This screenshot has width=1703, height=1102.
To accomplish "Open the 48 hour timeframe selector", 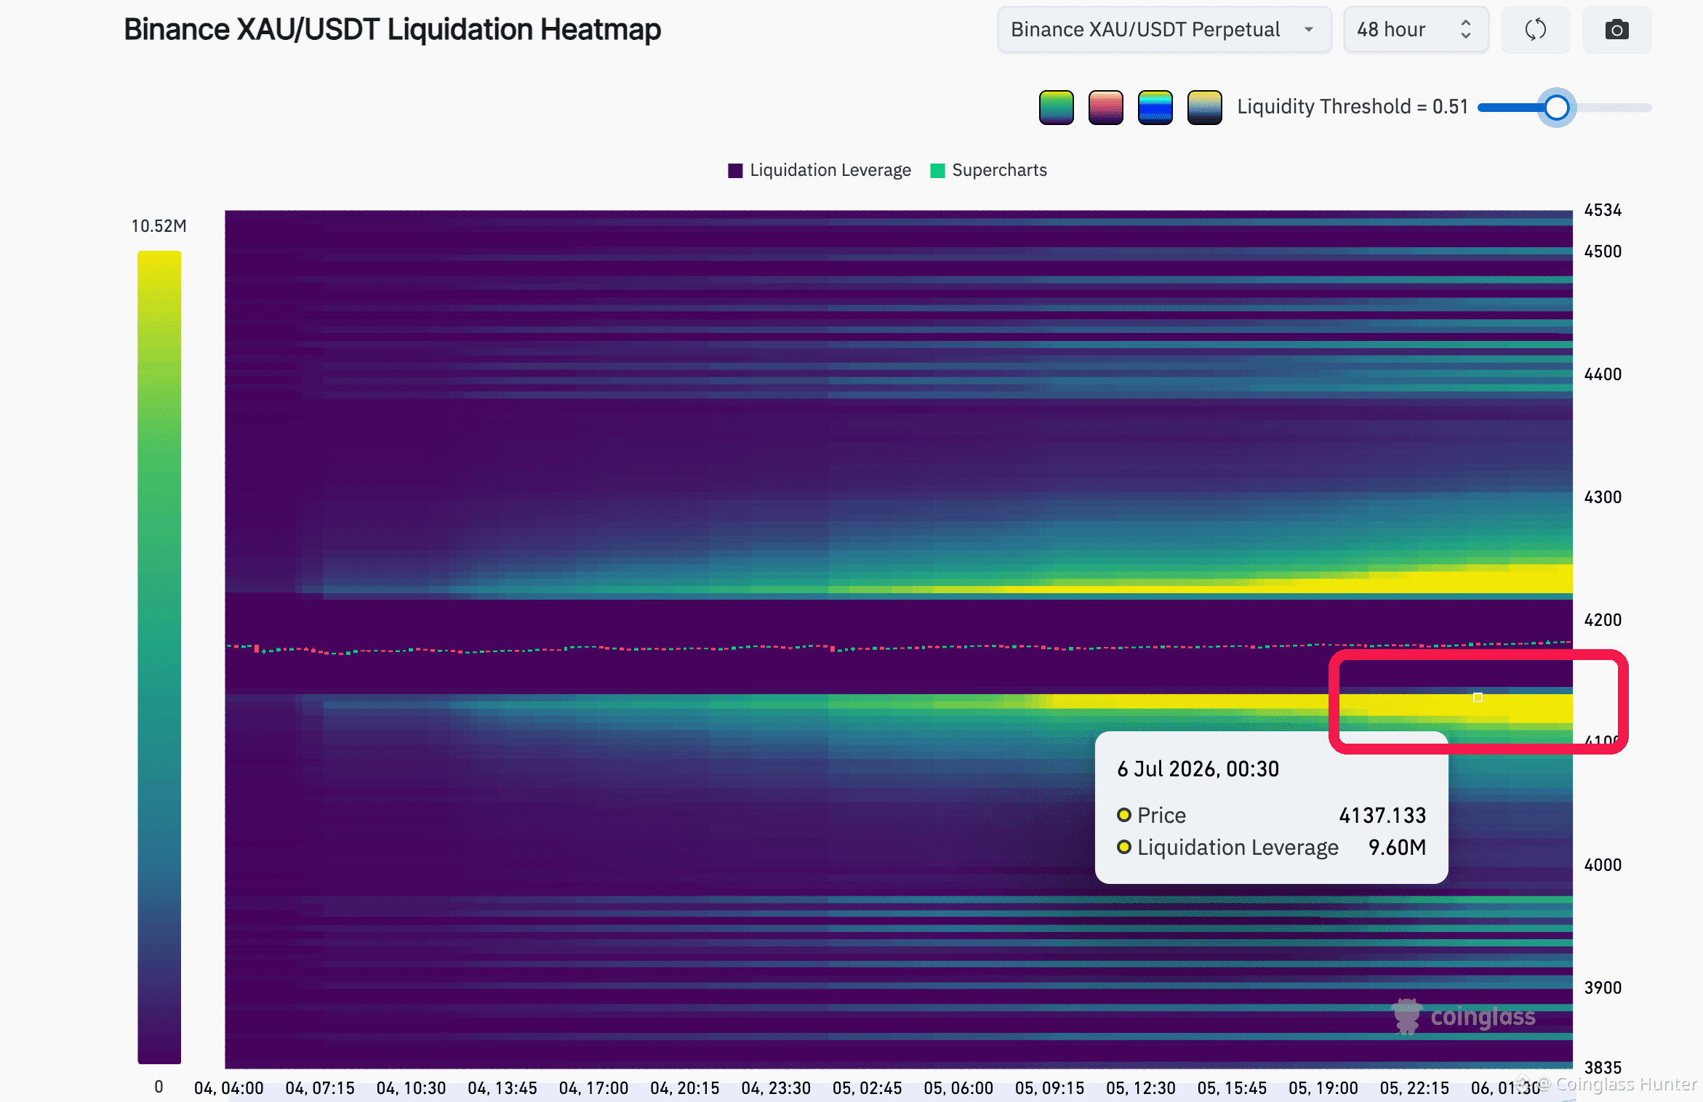I will [x=1416, y=30].
